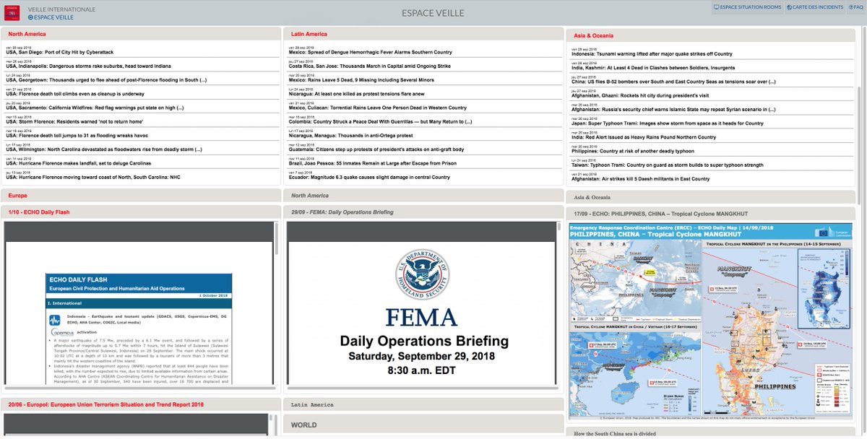The image size is (867, 439).
Task: Open Brazil Joao Pessoa prison escape headline
Action: (x=374, y=163)
